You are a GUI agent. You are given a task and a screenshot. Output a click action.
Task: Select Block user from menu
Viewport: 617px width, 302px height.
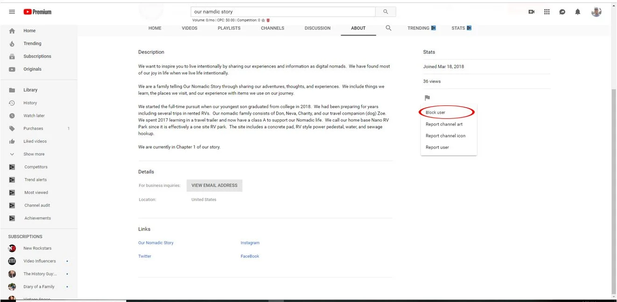(x=435, y=113)
